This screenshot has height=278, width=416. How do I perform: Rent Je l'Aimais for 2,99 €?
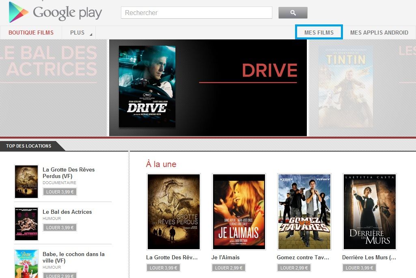(228, 267)
